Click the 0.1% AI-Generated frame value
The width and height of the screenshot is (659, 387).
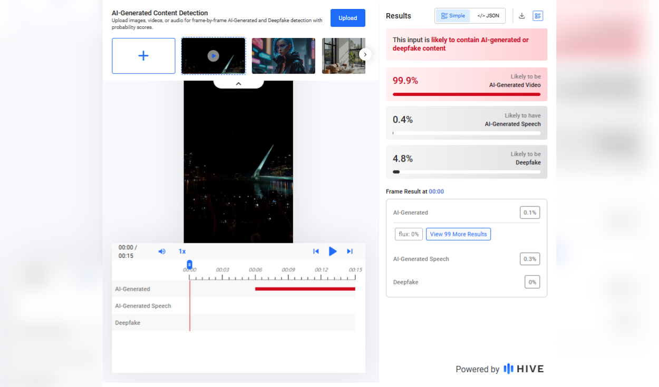(x=530, y=213)
